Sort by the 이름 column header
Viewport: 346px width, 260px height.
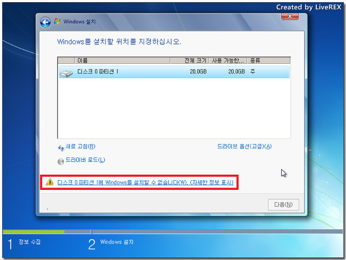coord(123,60)
